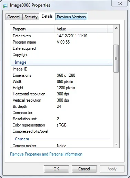The height and width of the screenshot is (178, 130).
Task: Select the Bit depth property
Action: (20, 106)
